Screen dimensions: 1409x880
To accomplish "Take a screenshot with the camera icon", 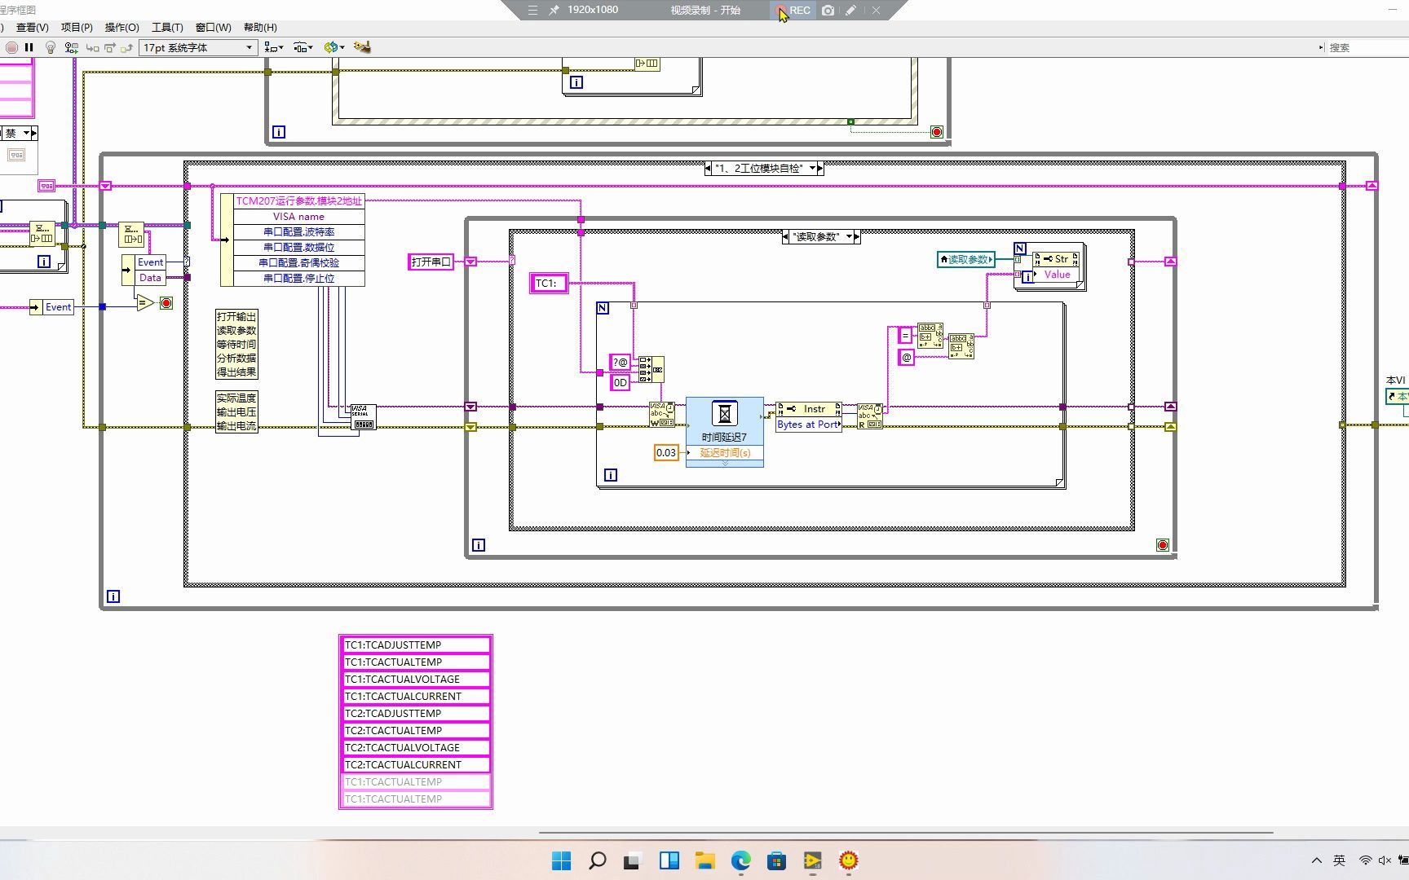I will click(x=828, y=11).
